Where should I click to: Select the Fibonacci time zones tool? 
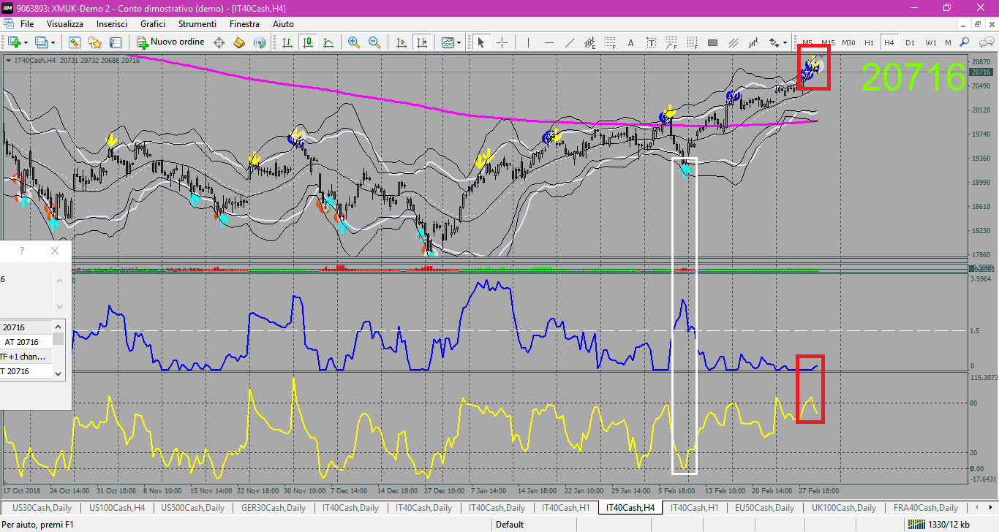click(692, 42)
